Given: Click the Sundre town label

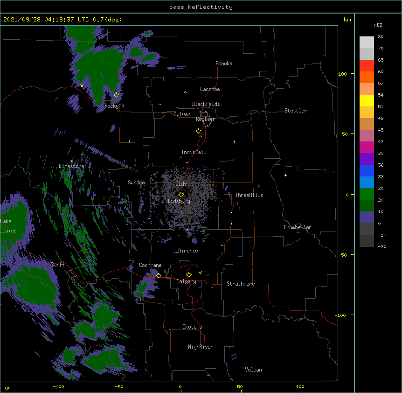Looking at the screenshot, I should coord(136,182).
